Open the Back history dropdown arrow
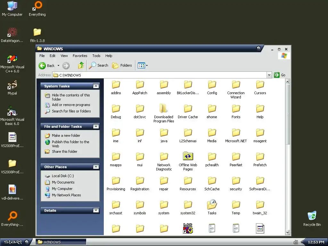The image size is (328, 246). pos(58,65)
